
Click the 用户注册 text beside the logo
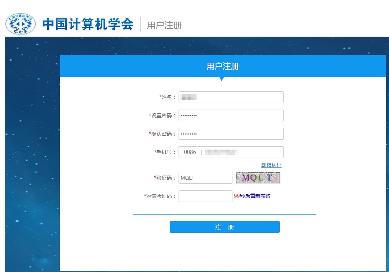tap(164, 25)
